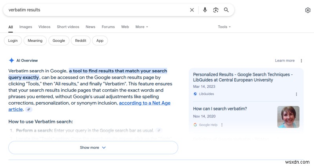Click the 'Perform a search:' step text
The height and width of the screenshot is (166, 314).
point(35,131)
